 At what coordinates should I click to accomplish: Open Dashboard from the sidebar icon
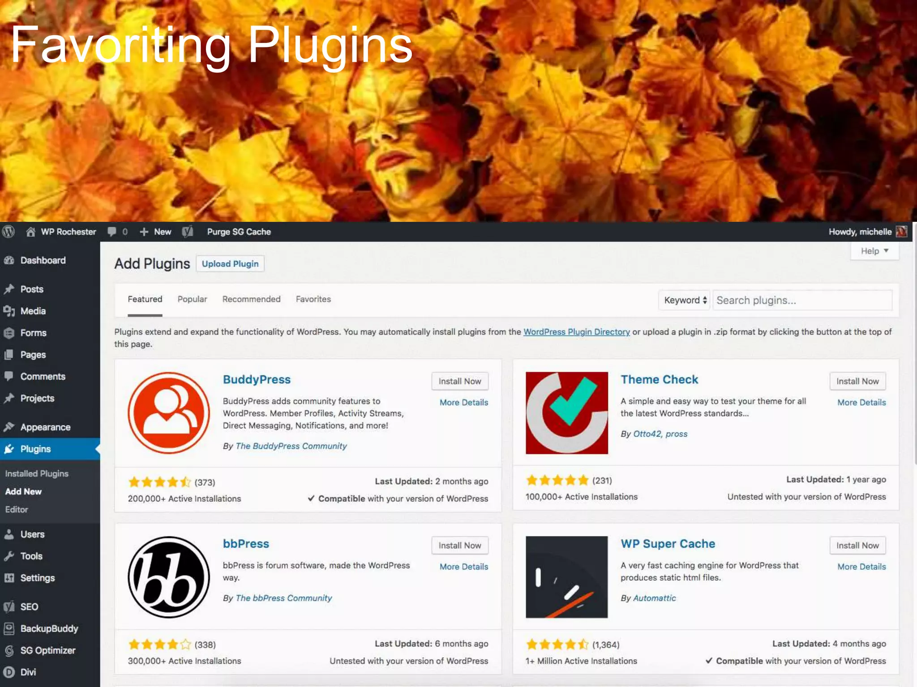pos(9,260)
